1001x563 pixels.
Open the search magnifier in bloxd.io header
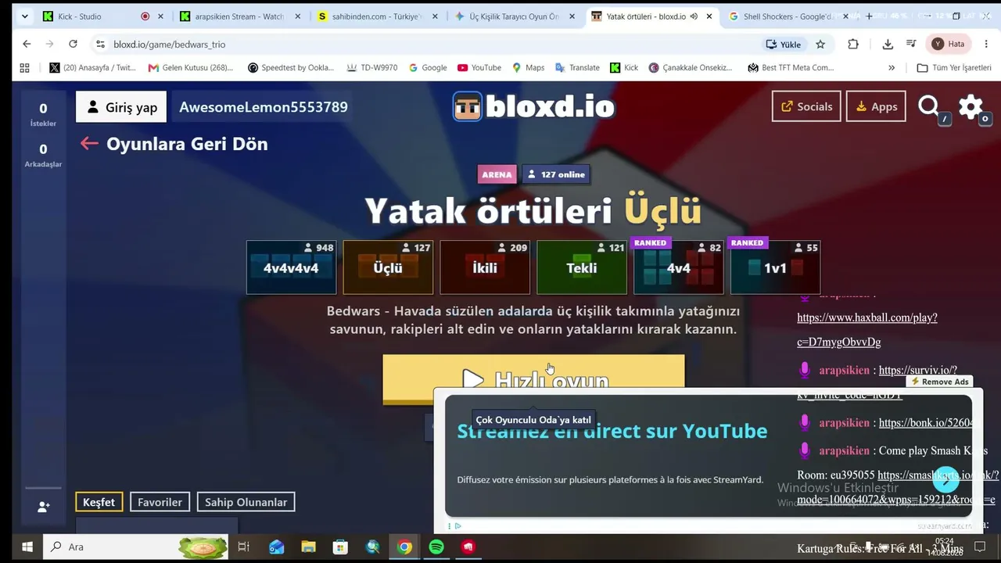click(929, 106)
